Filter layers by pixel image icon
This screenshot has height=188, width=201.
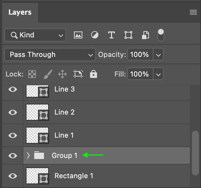tap(78, 35)
